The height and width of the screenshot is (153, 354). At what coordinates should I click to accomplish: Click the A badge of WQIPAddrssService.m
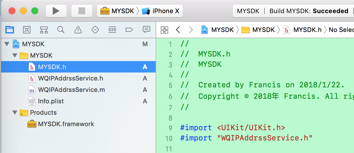[145, 90]
